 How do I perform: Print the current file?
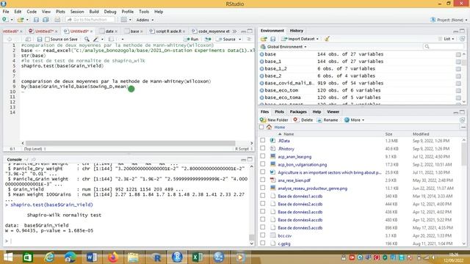click(57, 20)
